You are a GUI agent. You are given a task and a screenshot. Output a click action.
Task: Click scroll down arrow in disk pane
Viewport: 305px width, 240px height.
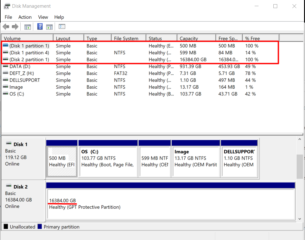click(300, 219)
